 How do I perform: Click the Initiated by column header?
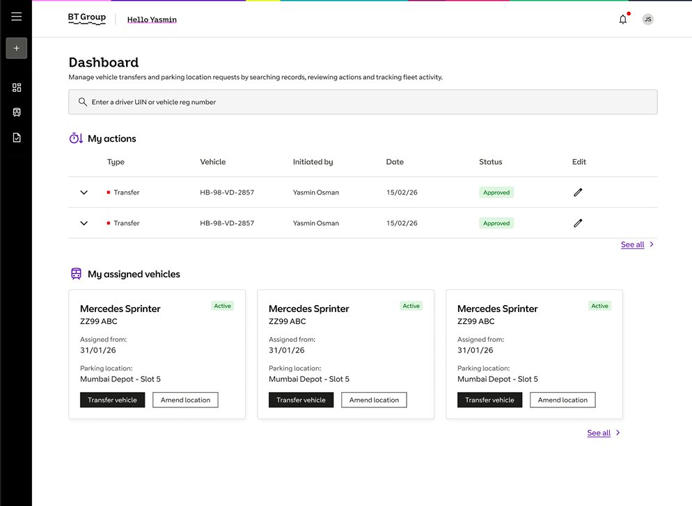(x=313, y=162)
